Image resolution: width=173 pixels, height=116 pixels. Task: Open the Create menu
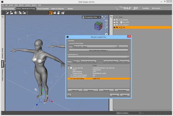pos(11,5)
